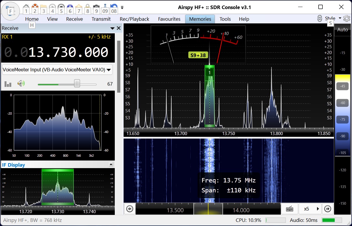Viewport: 352px width, 226px height.
Task: Open the x5 zoom factor dropdown
Action: coord(310,209)
